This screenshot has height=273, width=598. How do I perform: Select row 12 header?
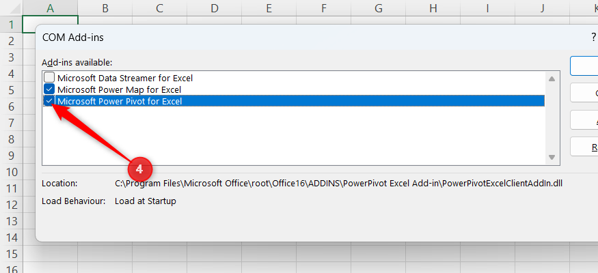11,205
